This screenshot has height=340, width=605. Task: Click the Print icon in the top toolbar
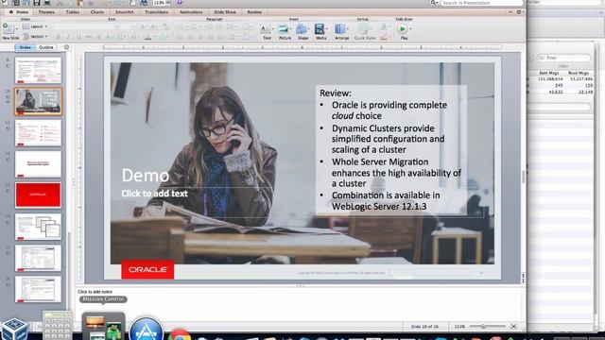[47, 3]
